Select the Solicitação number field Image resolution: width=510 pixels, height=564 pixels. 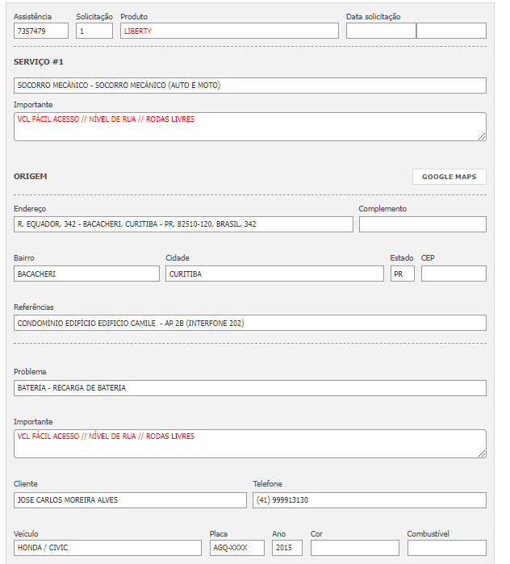pyautogui.click(x=94, y=31)
